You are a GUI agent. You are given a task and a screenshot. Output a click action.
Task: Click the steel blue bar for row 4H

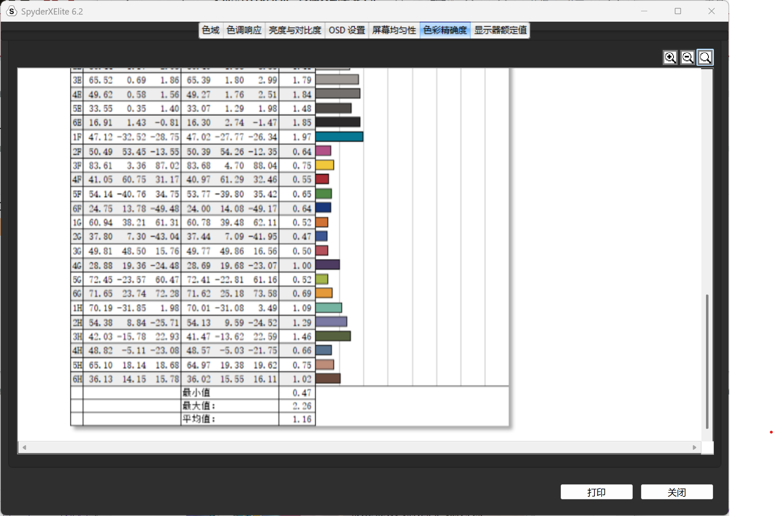(323, 350)
